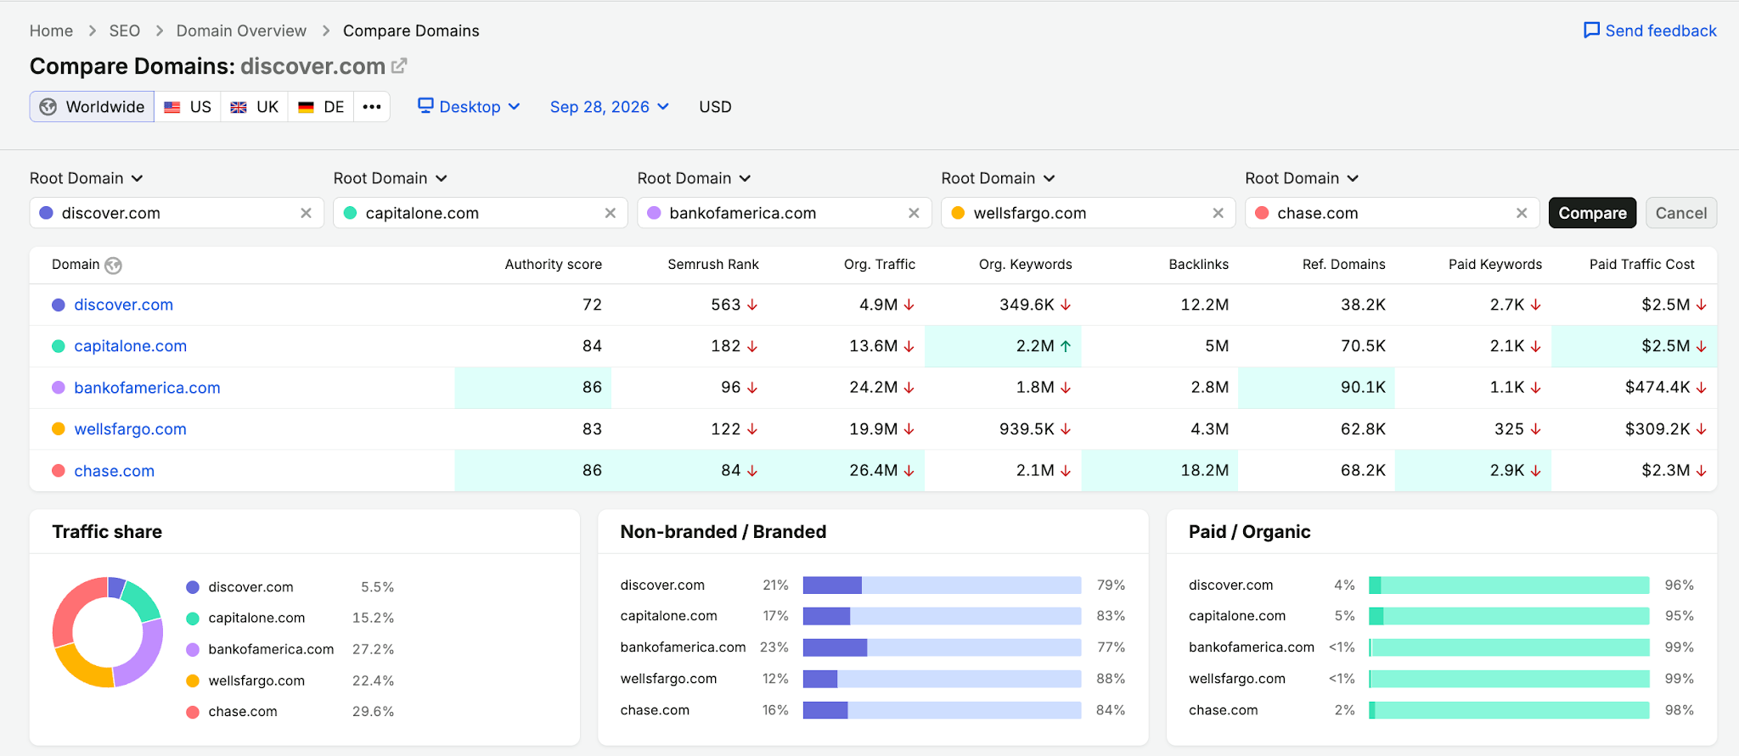This screenshot has width=1739, height=756.
Task: Remove wellsfargo.com using its X icon
Action: tap(1218, 213)
